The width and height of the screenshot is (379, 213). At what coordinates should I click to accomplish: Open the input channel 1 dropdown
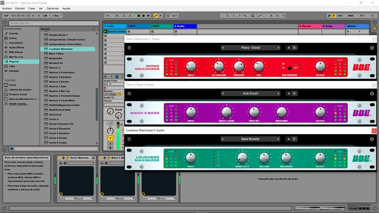[x=114, y=88]
